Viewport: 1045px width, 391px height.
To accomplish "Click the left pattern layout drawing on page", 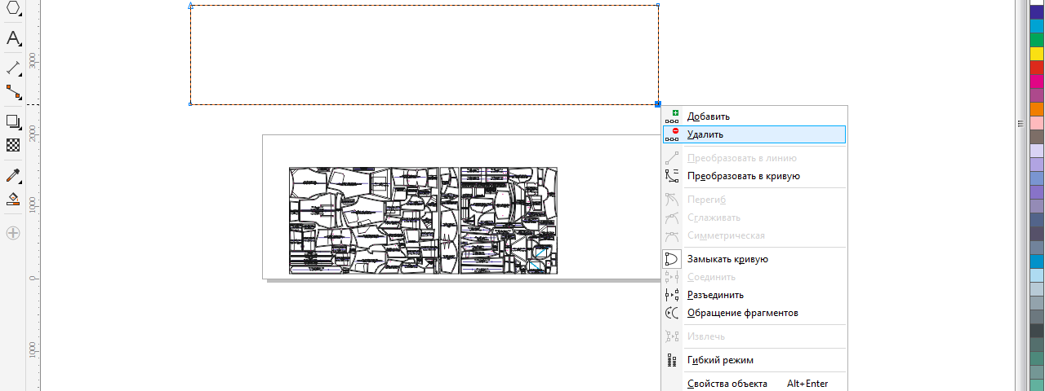I will pos(365,221).
